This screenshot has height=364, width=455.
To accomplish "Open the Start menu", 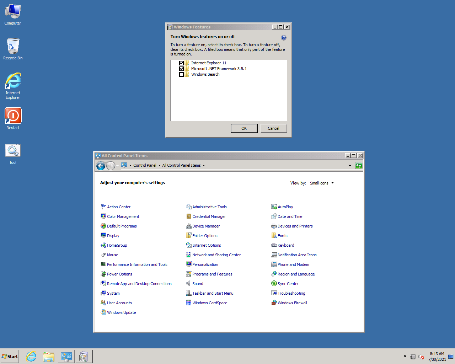I will click(10, 357).
